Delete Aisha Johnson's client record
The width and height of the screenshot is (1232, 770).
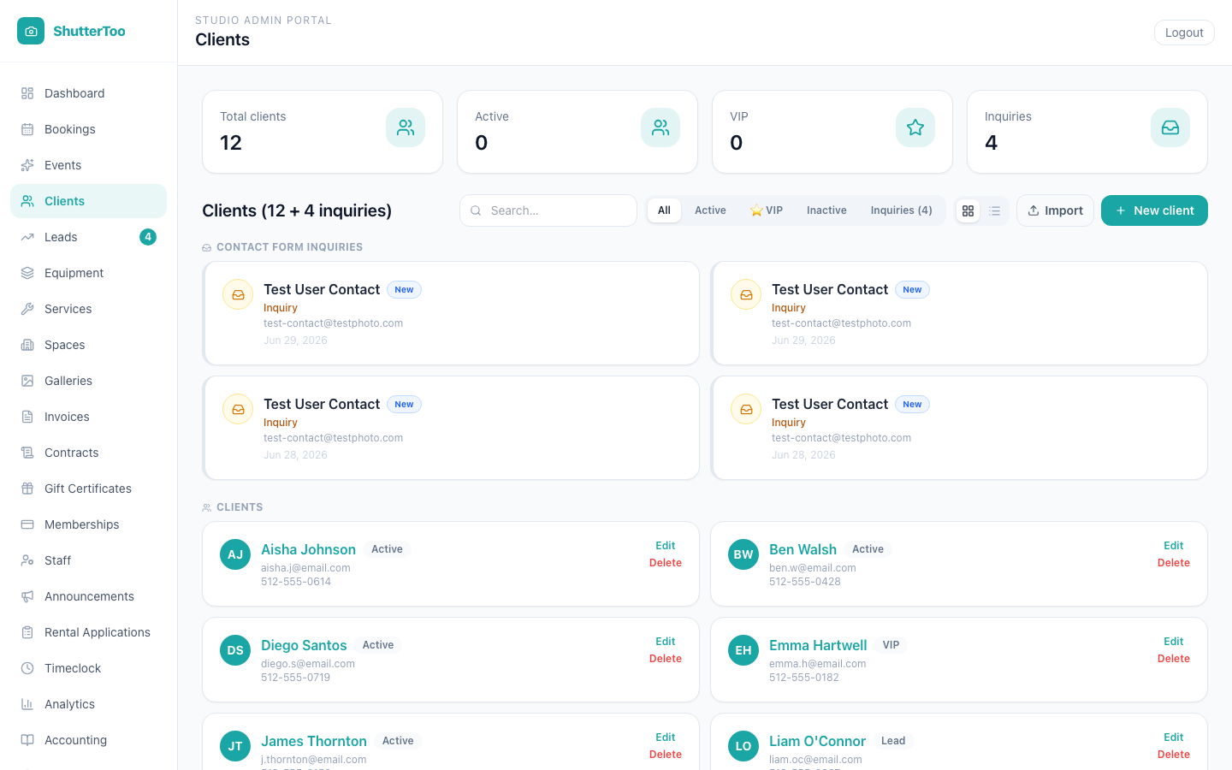point(666,563)
